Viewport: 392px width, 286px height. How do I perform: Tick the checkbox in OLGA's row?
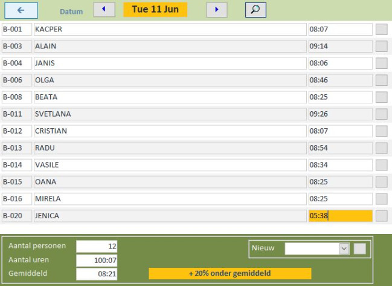click(382, 80)
